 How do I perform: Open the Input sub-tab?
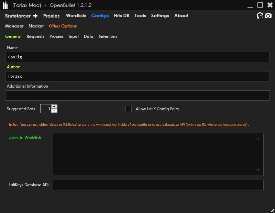(x=74, y=36)
